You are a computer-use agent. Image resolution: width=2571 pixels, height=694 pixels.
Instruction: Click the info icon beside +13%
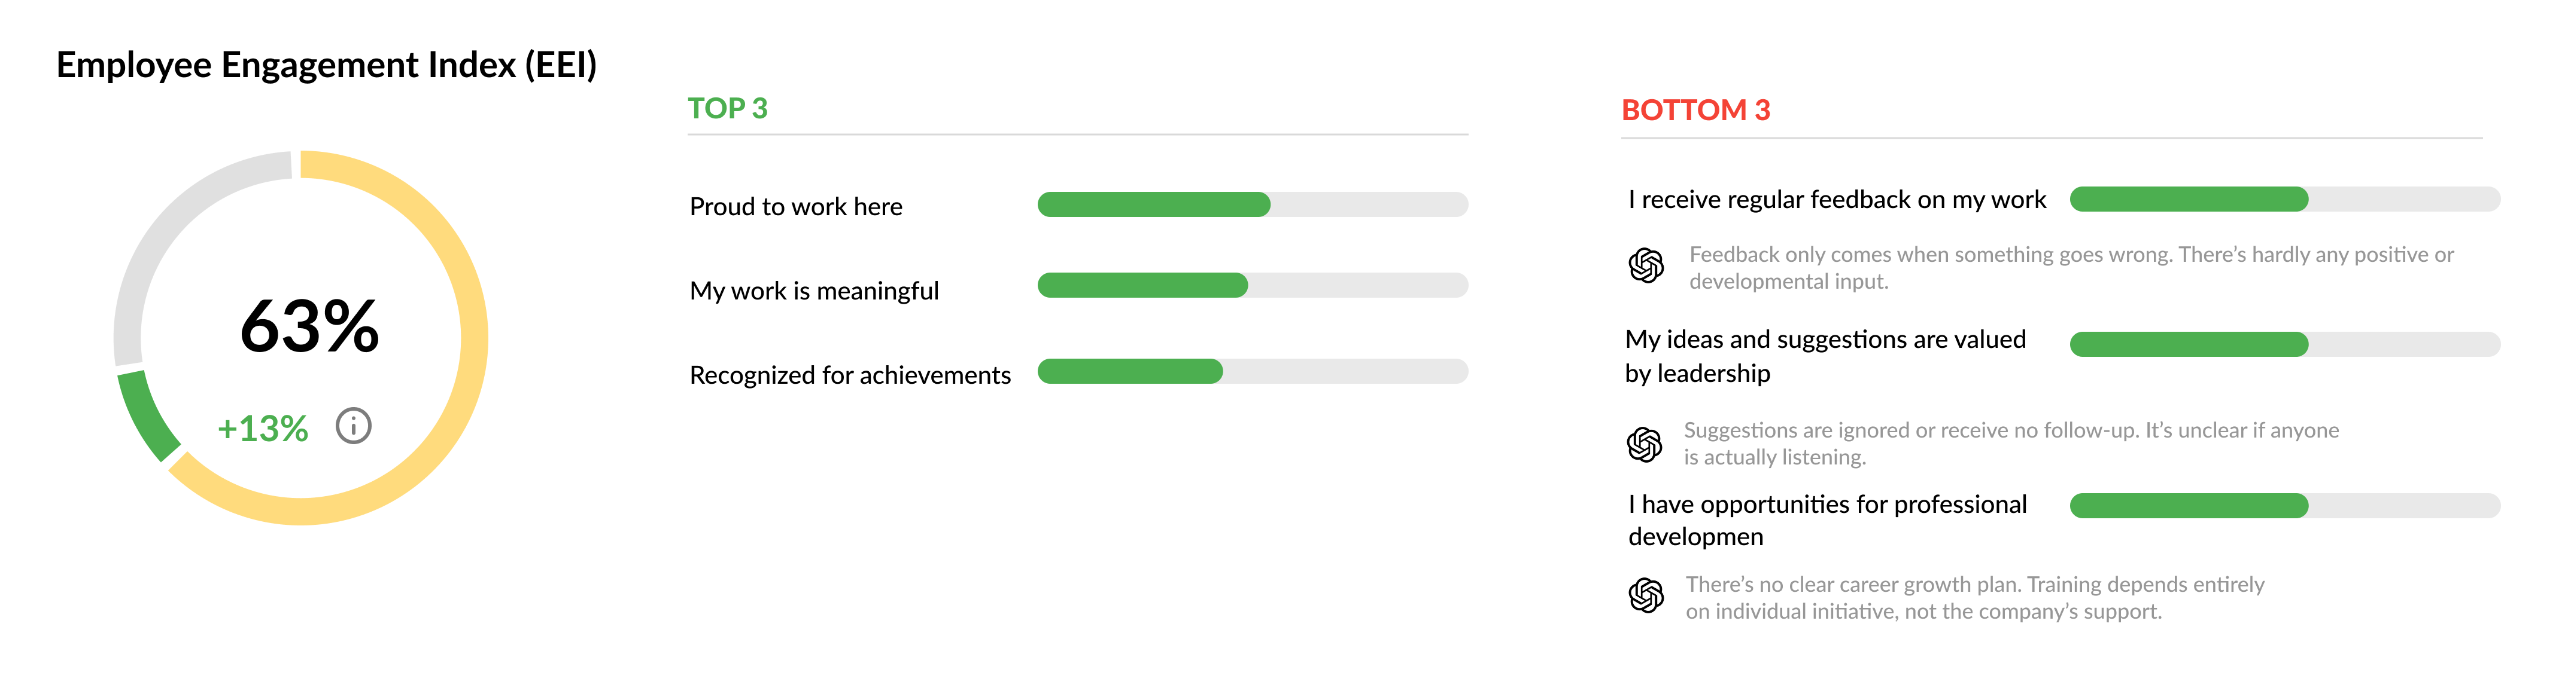click(353, 426)
